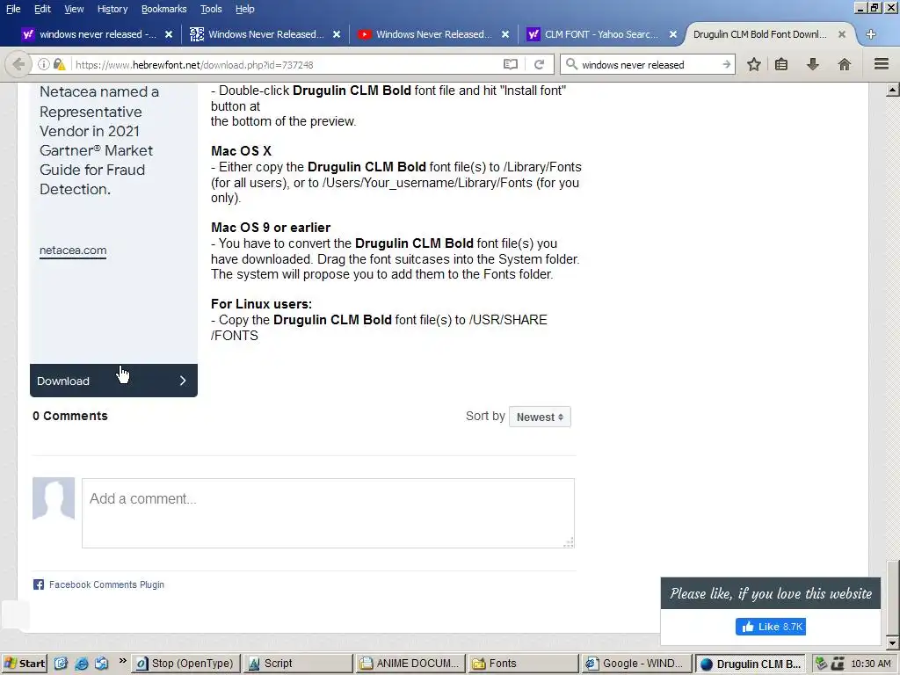Image resolution: width=900 pixels, height=675 pixels.
Task: Click the Add a comment text box
Action: click(328, 512)
